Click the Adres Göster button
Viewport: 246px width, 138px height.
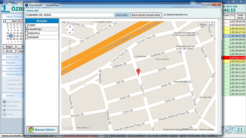point(122,15)
